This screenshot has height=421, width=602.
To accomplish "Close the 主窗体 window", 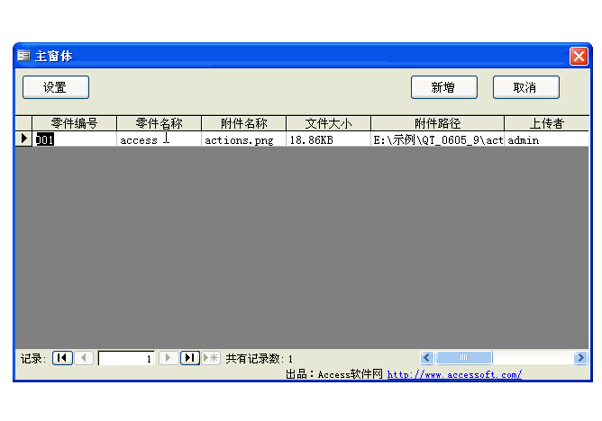I will [x=579, y=57].
